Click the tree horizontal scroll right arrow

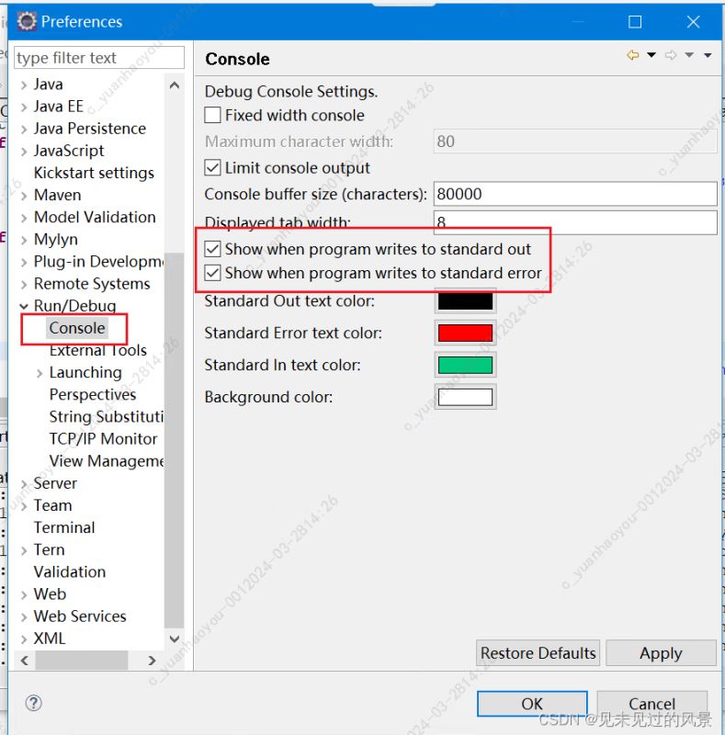pos(152,661)
